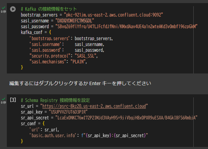Screen dimensions: 208x149
Task: Click the 'url' key in sr_conf
Action: tap(35, 130)
